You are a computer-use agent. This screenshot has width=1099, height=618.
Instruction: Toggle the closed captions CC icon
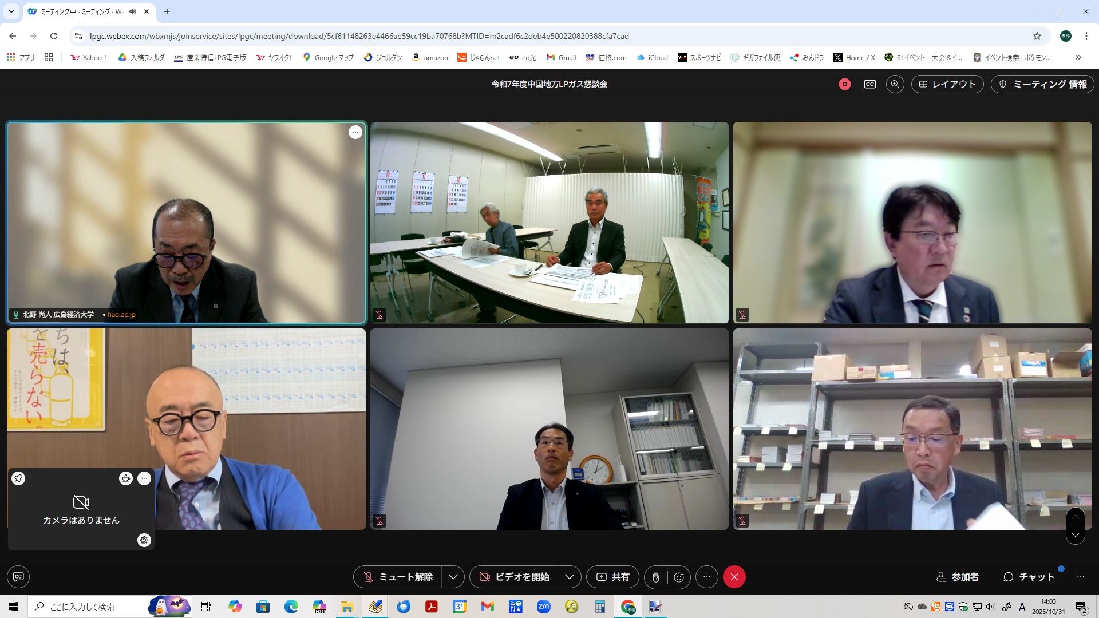[869, 84]
